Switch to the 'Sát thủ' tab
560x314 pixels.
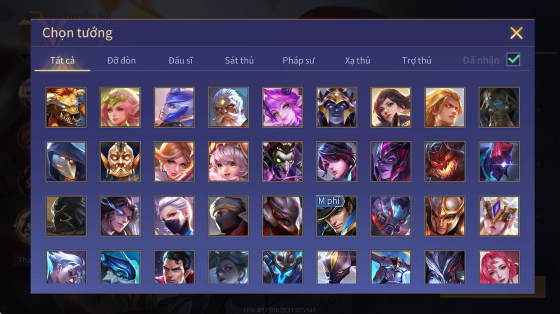(239, 61)
